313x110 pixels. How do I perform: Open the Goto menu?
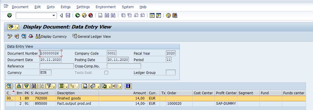click(x=51, y=7)
